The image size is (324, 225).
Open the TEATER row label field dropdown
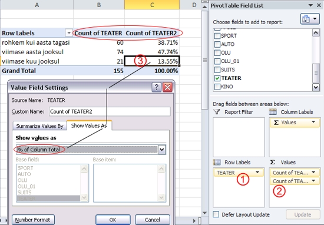(257, 173)
